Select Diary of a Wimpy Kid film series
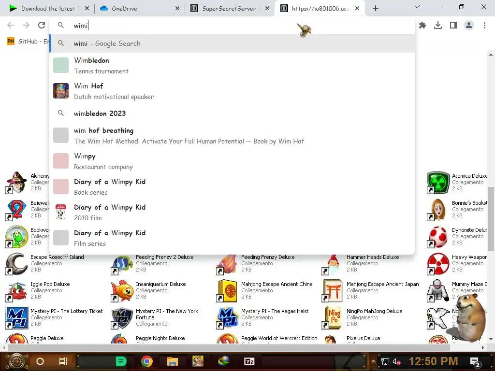 pyautogui.click(x=232, y=238)
